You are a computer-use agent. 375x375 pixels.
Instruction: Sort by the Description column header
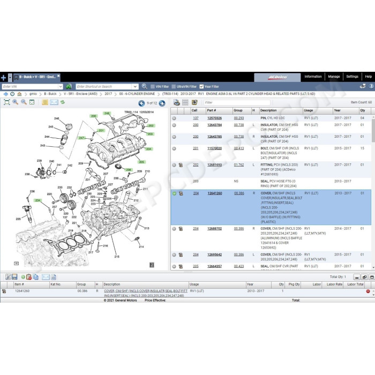point(281,110)
